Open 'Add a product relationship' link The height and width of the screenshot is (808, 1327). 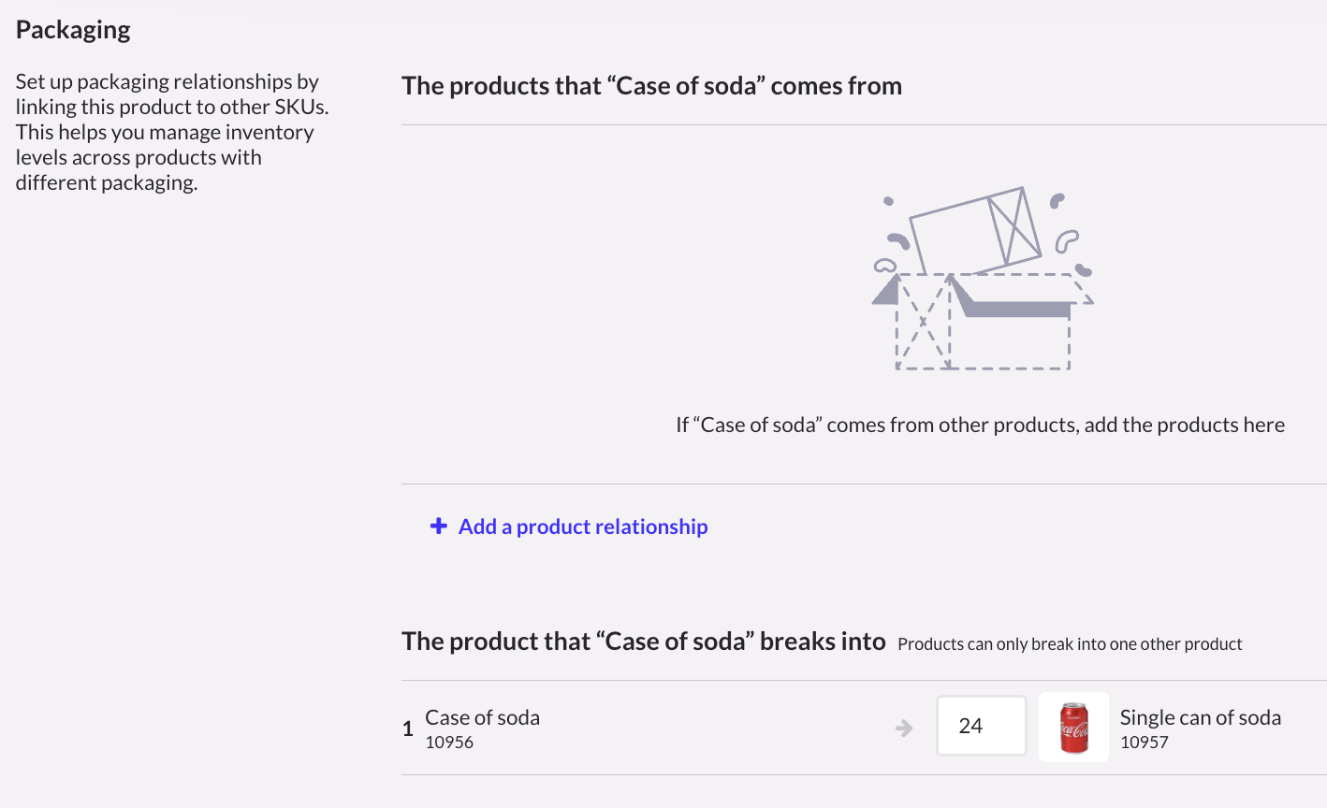tap(582, 527)
